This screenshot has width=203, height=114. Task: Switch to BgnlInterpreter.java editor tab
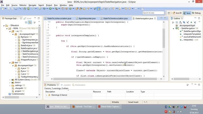click(86, 18)
